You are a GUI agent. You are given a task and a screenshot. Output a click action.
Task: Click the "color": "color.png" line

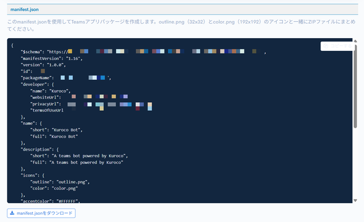(x=54, y=188)
